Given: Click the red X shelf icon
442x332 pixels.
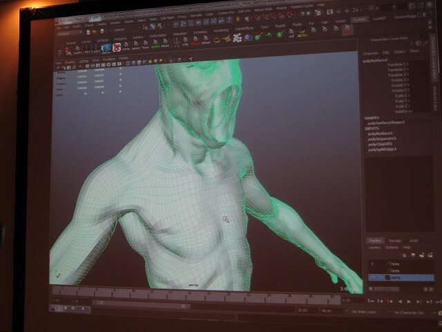Looking at the screenshot, I should (x=117, y=47).
